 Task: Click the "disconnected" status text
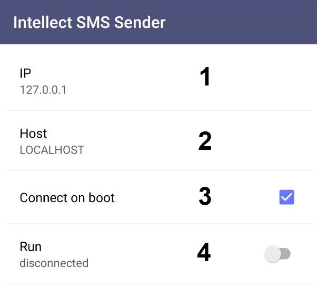(54, 263)
